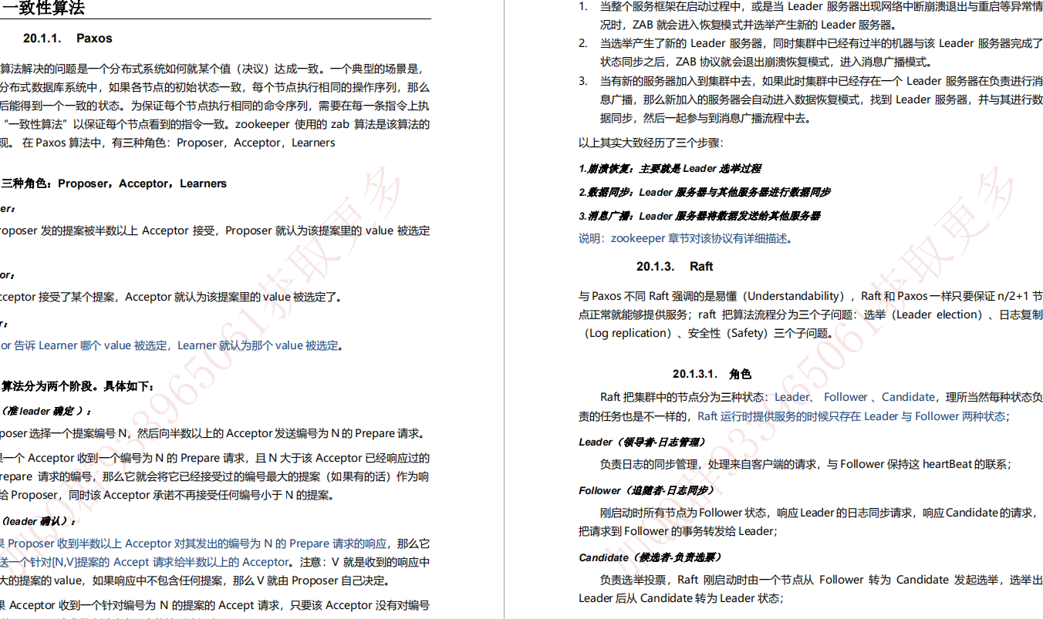Click the phase heading "（leader 确认）："
This screenshot has width=1043, height=619.
[39, 521]
